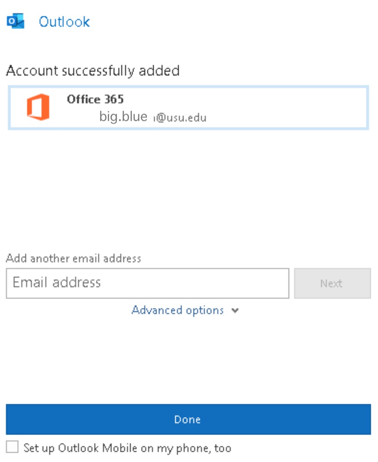The width and height of the screenshot is (378, 462).
Task: Click the bold 'Office 365' account title
Action: pyautogui.click(x=95, y=99)
